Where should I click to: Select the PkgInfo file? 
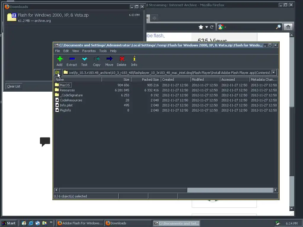(x=65, y=110)
